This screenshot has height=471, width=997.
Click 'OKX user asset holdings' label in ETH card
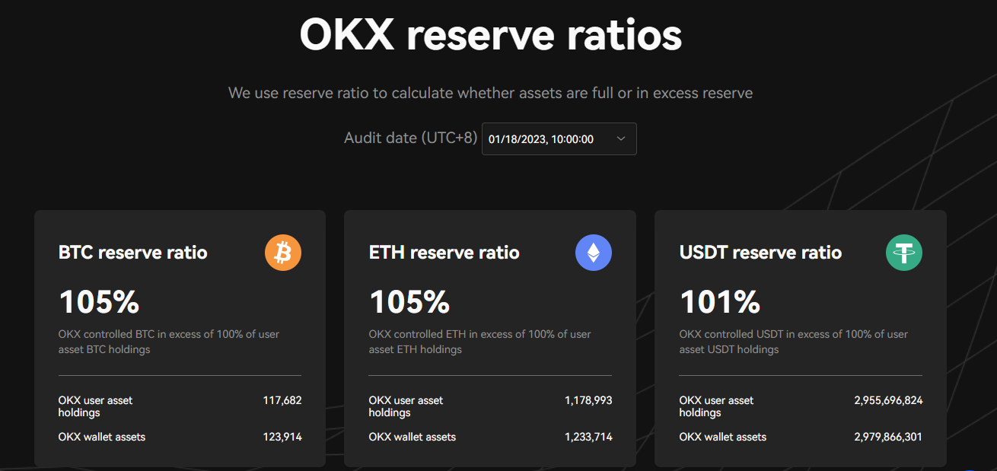[406, 406]
